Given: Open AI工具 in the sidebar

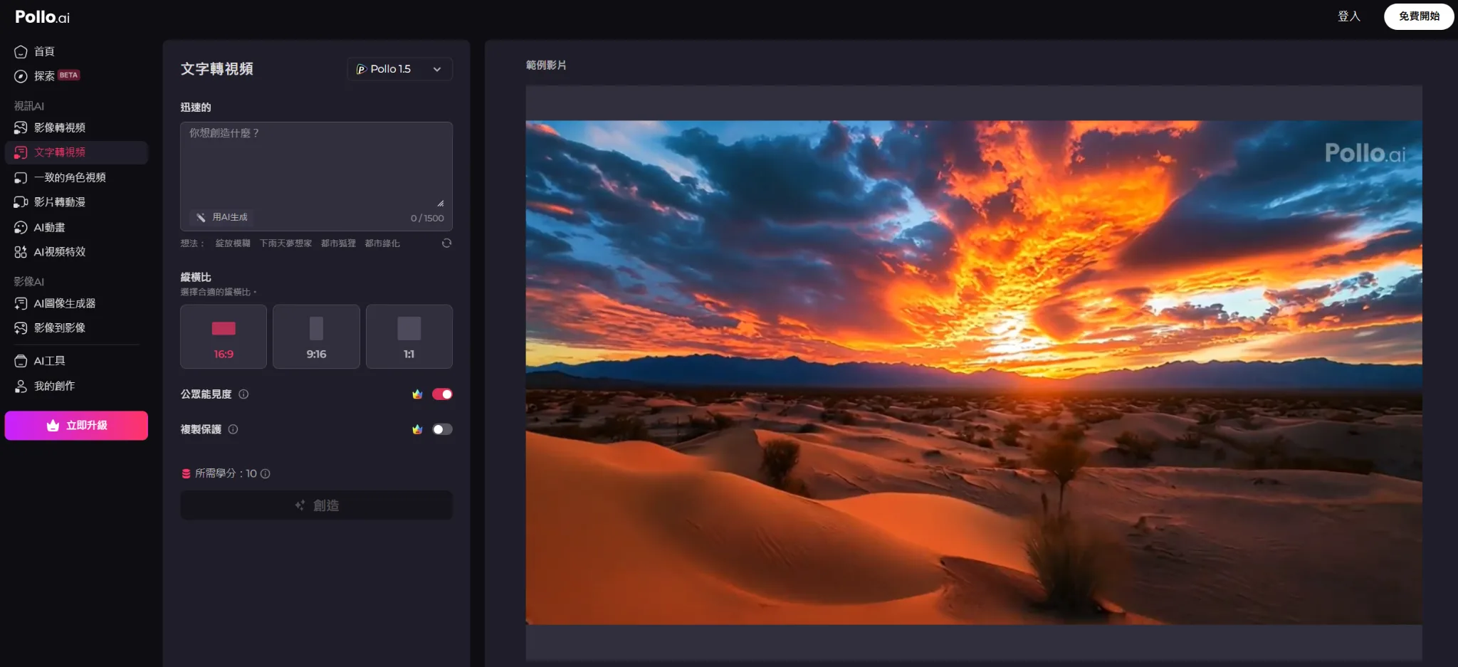Looking at the screenshot, I should pyautogui.click(x=50, y=361).
